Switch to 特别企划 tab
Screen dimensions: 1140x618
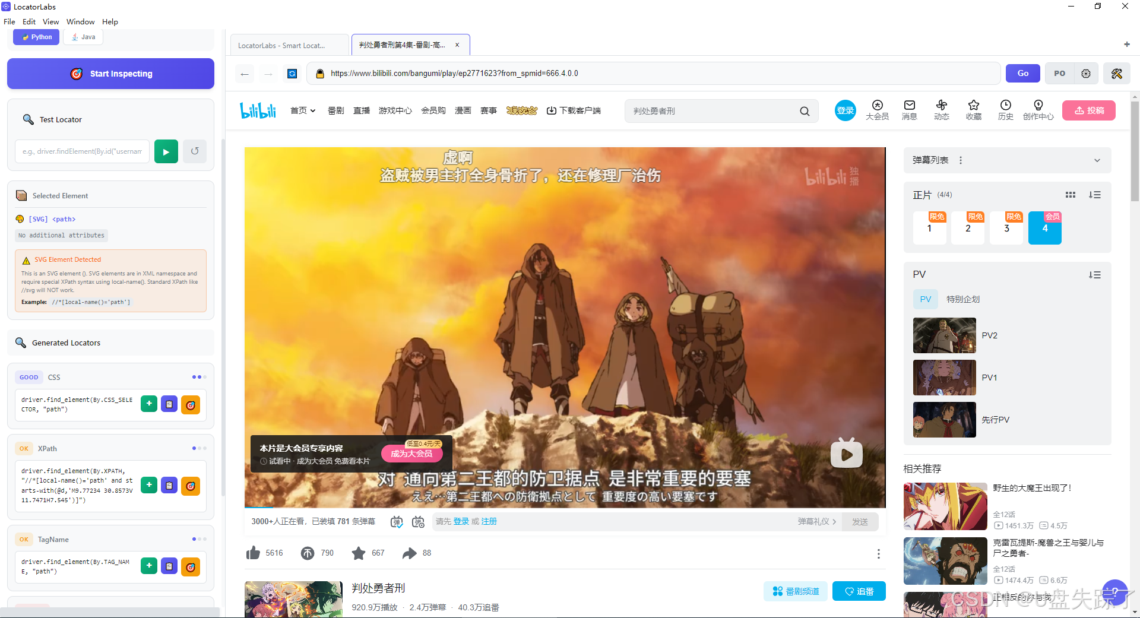tap(963, 299)
